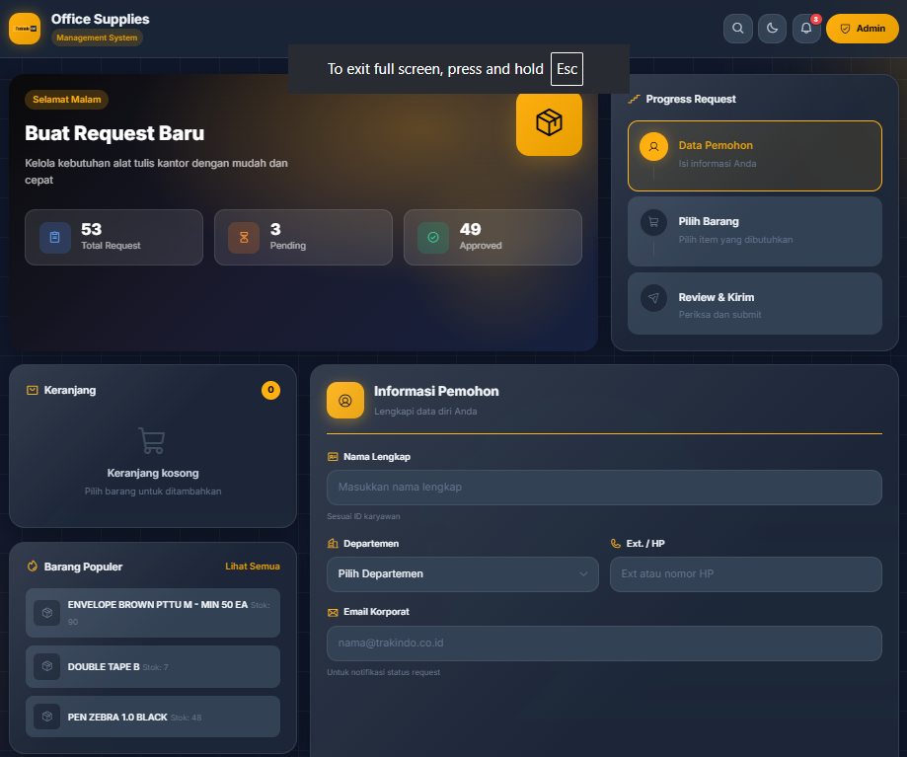Open notifications bell icon
Screen dimensions: 907x757
pyautogui.click(x=806, y=29)
